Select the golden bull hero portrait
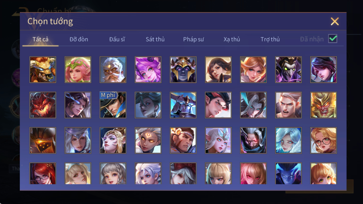The width and height of the screenshot is (363, 204). (43, 70)
